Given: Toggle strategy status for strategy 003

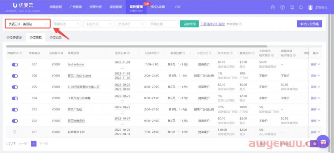Looking at the screenshot, I should tap(15, 110).
